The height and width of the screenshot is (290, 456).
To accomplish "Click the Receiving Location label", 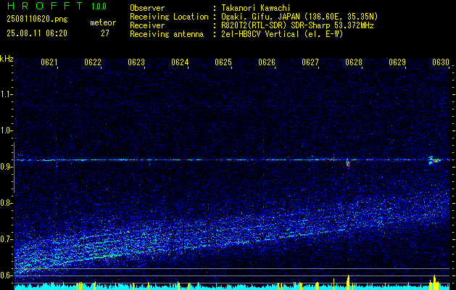I will [x=169, y=17].
